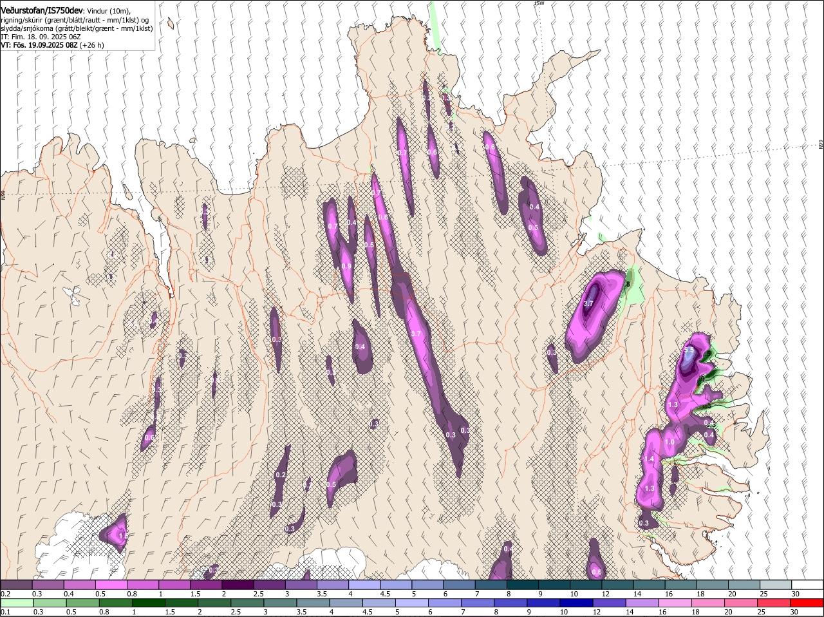The height and width of the screenshot is (617, 824).
Task: Click the 'IT: Fim. 18. 09. 2025 06Z' line
Action: 41,37
